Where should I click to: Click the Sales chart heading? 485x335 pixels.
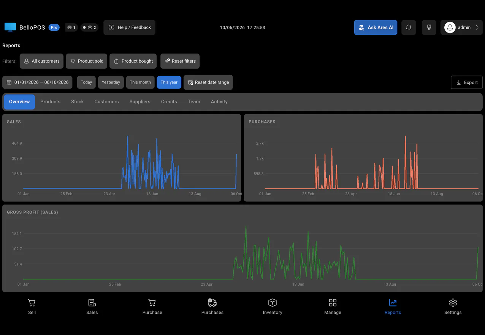tap(14, 122)
